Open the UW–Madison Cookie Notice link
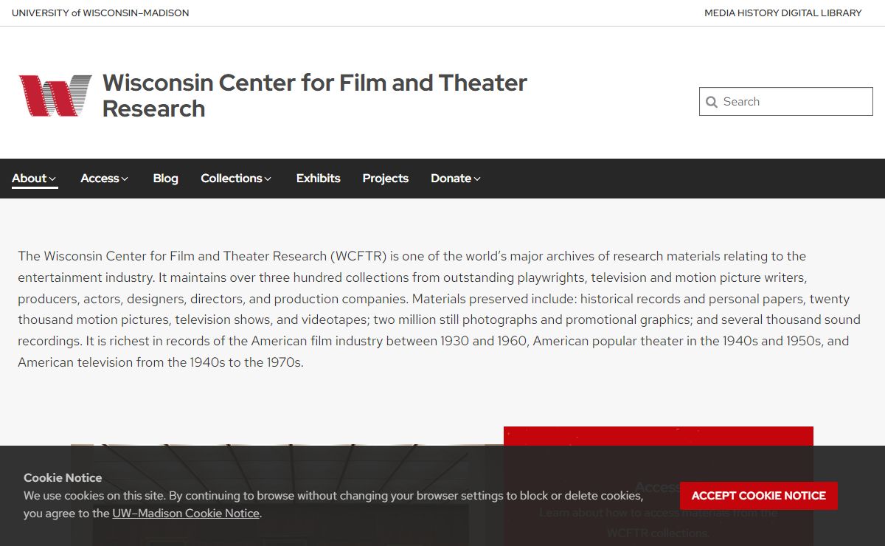 (x=186, y=514)
